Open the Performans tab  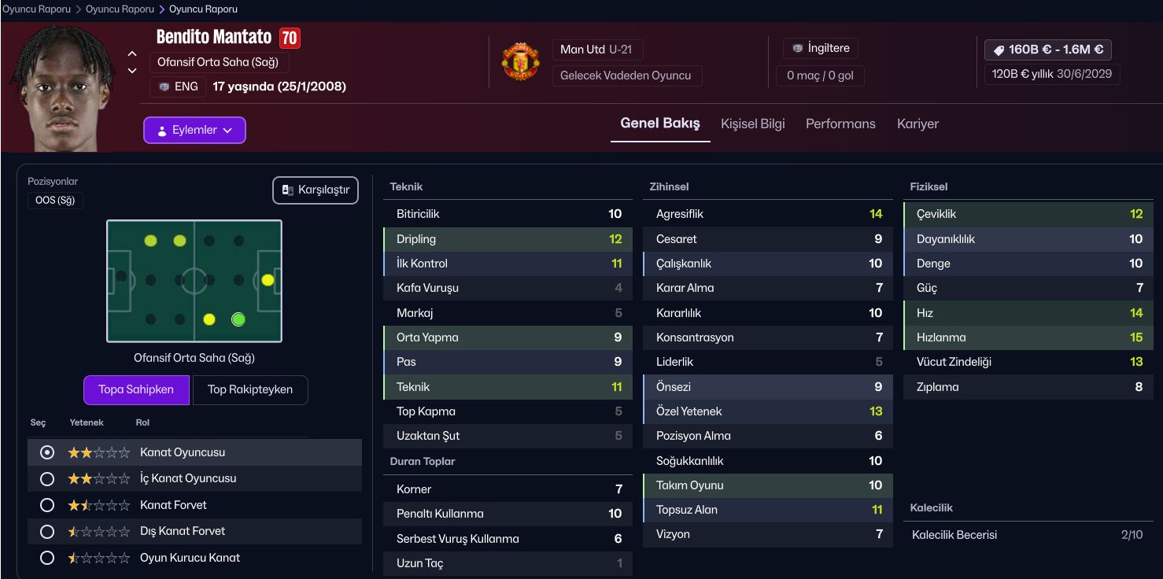click(x=840, y=124)
